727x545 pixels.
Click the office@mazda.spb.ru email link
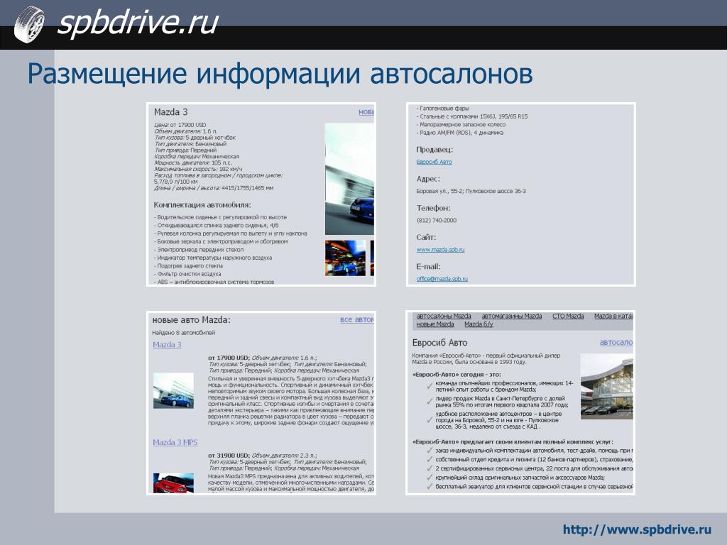pyautogui.click(x=442, y=278)
